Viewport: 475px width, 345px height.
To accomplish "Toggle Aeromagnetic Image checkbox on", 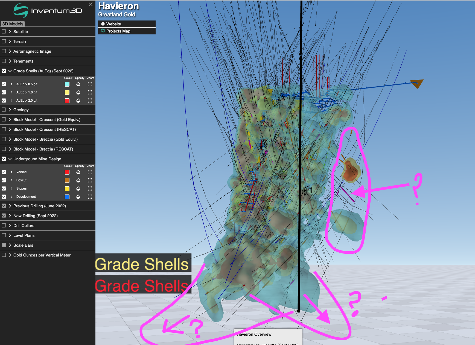I will click(x=4, y=51).
